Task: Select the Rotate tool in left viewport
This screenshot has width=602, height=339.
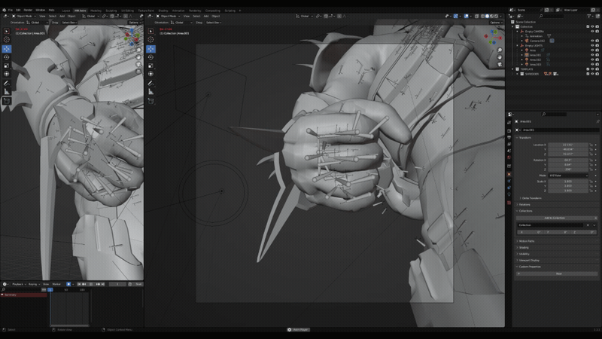Action: pyautogui.click(x=7, y=57)
